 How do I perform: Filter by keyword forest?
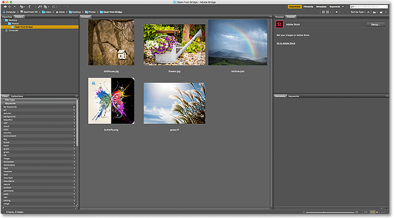(x=39, y=142)
